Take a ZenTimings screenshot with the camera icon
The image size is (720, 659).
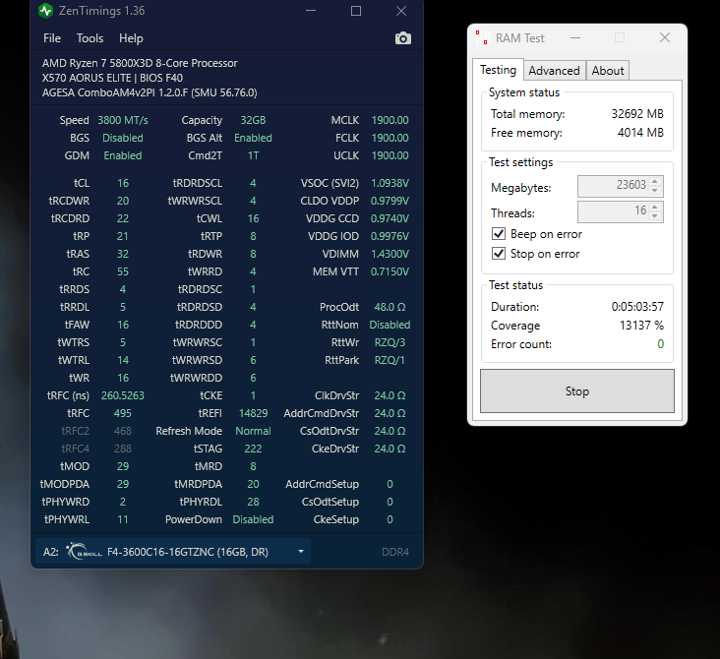tap(402, 38)
